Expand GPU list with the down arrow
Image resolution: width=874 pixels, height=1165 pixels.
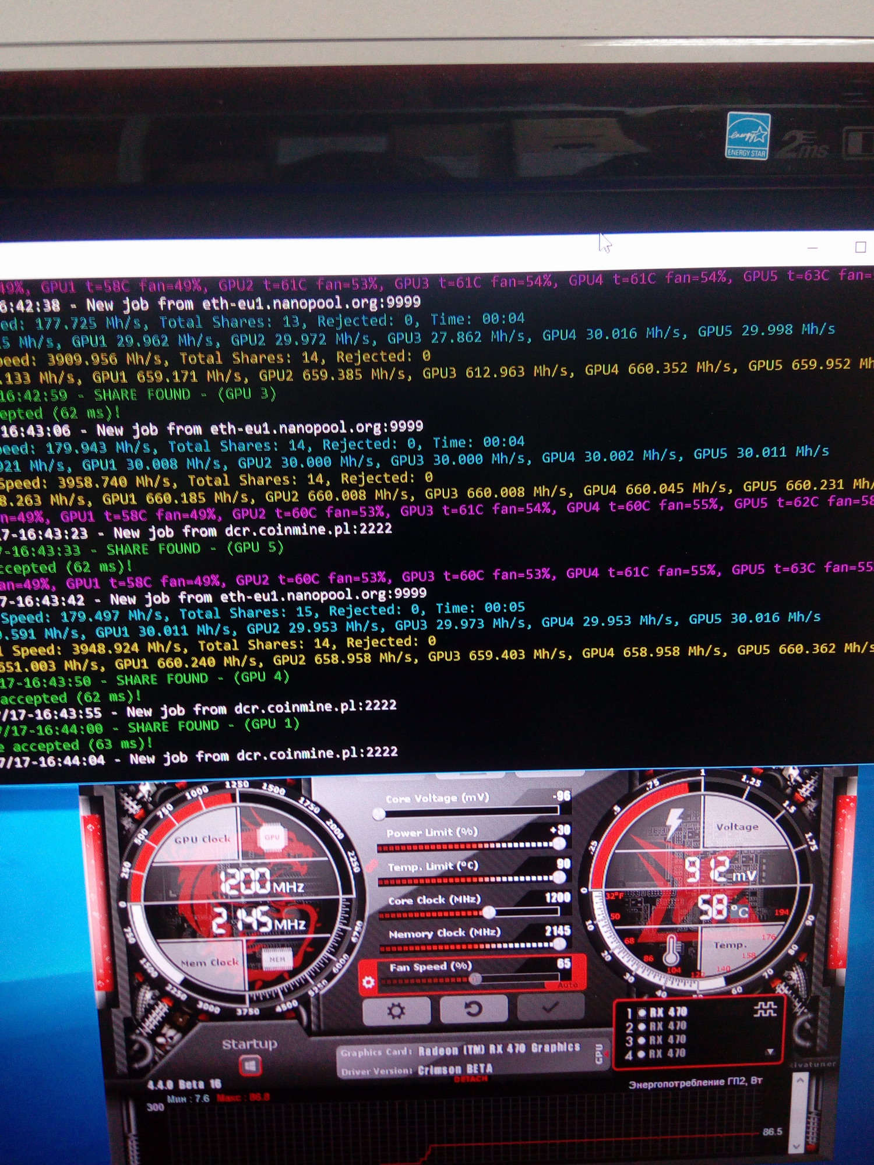(x=770, y=1052)
